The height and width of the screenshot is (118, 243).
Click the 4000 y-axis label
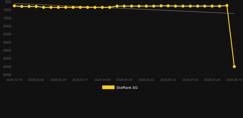[x=7, y=58]
